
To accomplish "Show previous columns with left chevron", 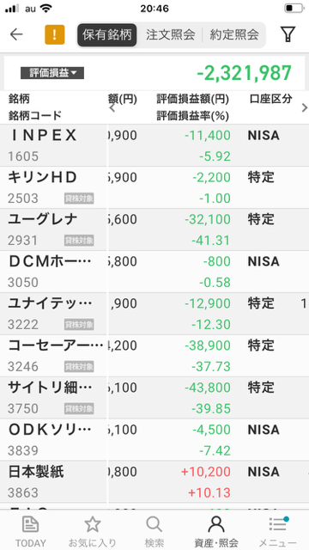I will (112, 108).
